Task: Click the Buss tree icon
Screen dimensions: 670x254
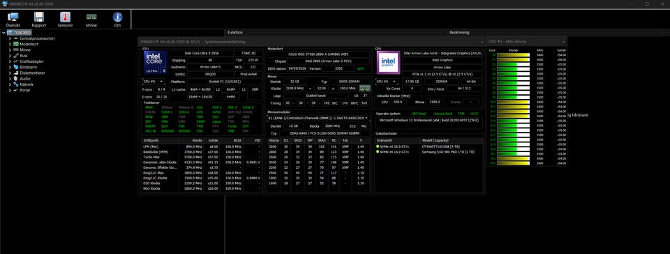Action: point(16,56)
